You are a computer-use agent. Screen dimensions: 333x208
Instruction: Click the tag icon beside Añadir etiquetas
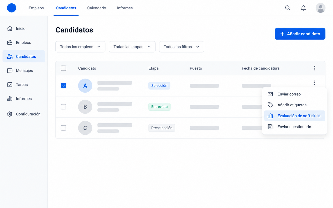pos(270,105)
